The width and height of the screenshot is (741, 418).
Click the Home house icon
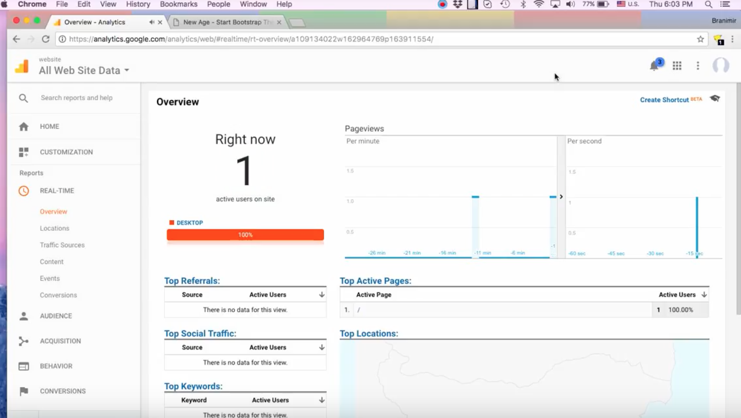tap(24, 126)
